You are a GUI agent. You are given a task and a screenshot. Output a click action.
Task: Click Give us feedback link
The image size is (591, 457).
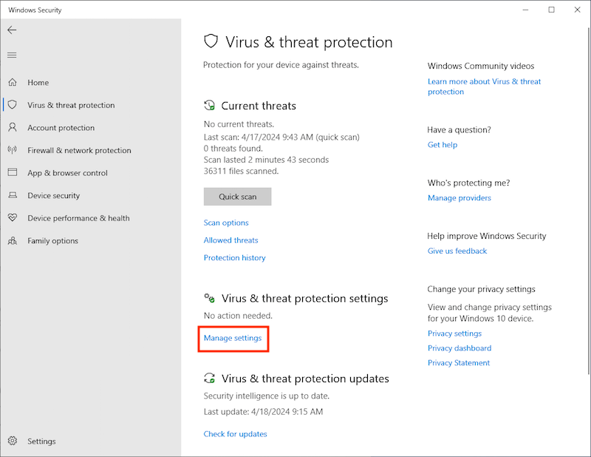click(457, 251)
